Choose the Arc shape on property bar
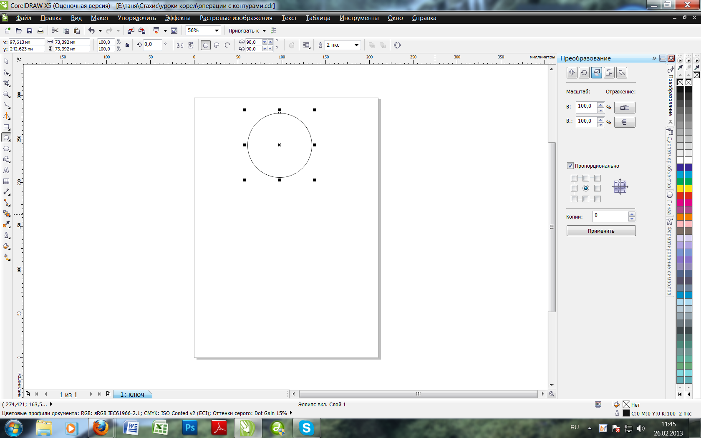701x438 pixels. pyautogui.click(x=227, y=45)
